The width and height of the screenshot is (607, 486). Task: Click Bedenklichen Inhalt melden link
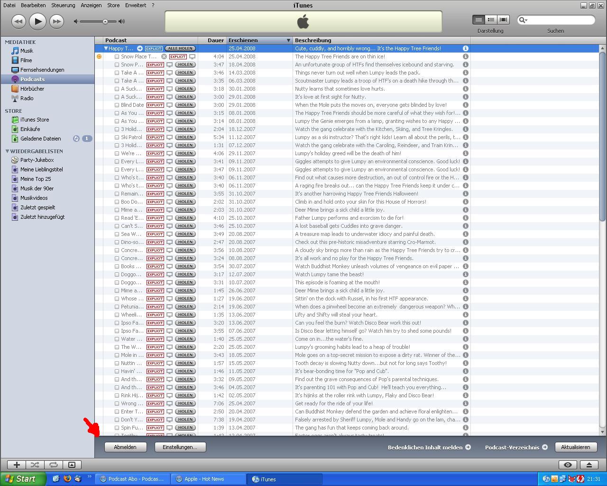coord(429,447)
